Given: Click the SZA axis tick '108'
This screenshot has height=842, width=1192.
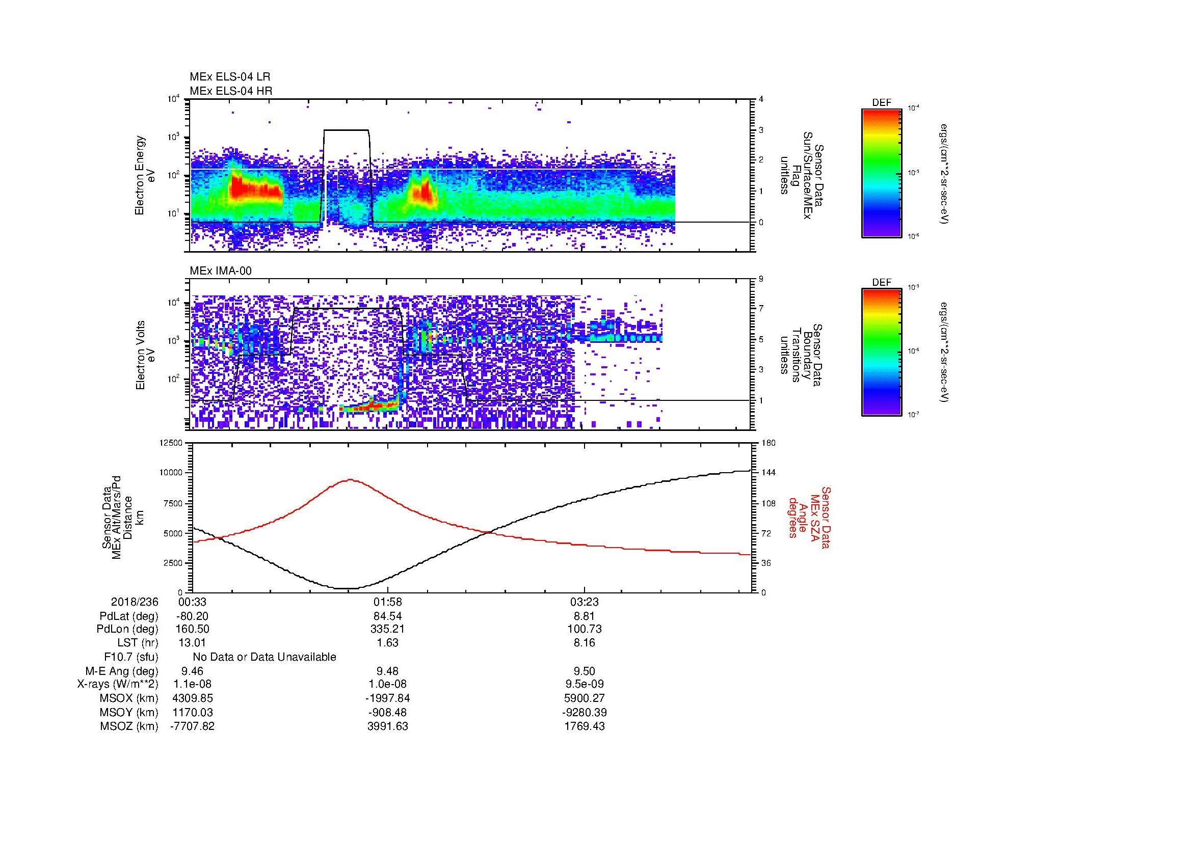Looking at the screenshot, I should click(x=769, y=503).
